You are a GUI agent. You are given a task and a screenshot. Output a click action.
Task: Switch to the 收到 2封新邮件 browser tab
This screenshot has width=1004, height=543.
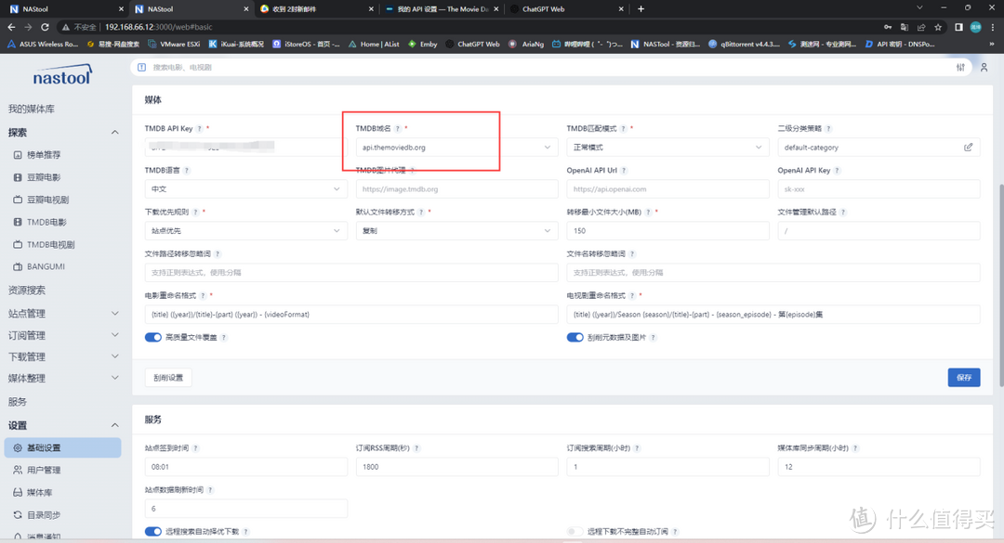click(316, 9)
